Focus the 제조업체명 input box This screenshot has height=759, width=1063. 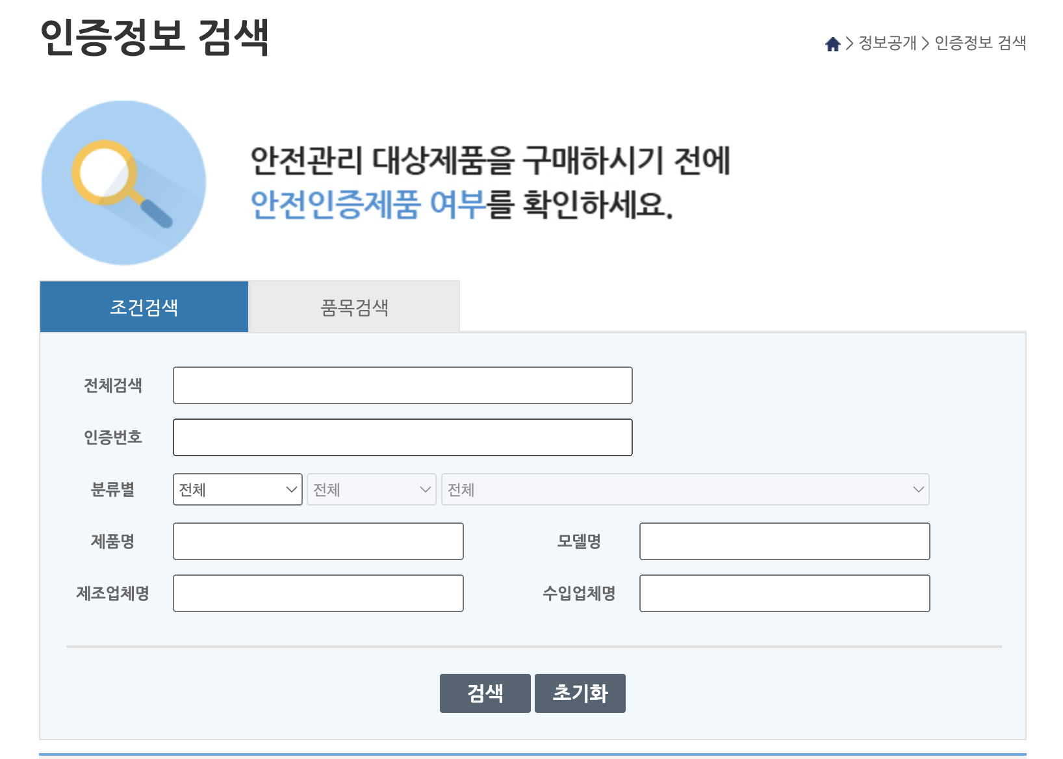pos(317,593)
